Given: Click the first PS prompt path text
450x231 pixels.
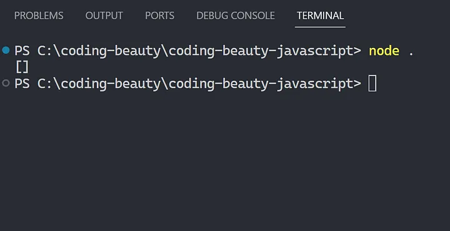Looking at the screenshot, I should tap(187, 51).
